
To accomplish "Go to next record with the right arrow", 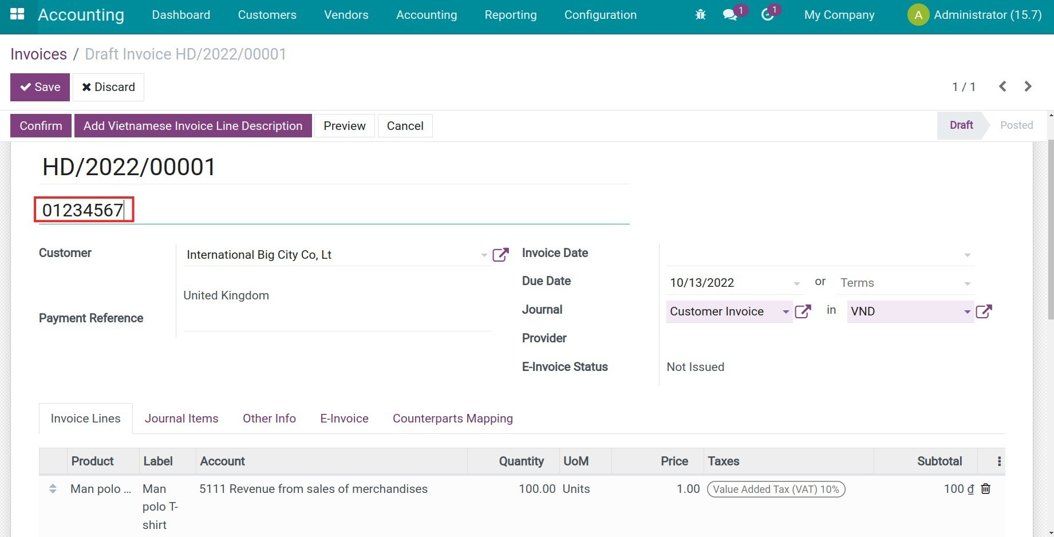I will [x=1028, y=86].
